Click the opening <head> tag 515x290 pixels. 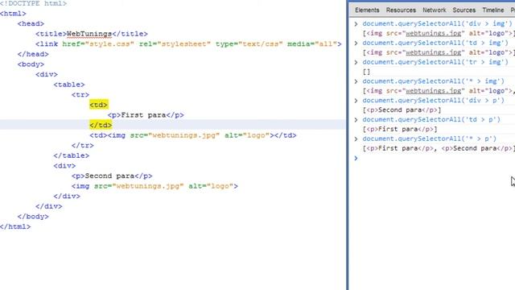click(x=31, y=23)
